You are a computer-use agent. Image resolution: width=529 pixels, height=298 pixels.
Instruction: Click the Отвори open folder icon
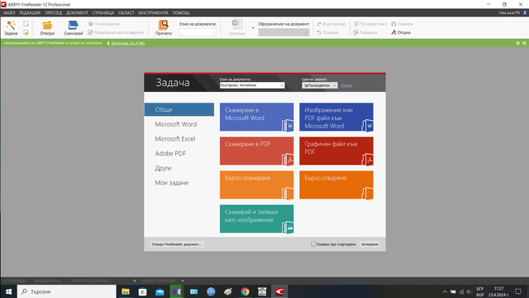(47, 27)
